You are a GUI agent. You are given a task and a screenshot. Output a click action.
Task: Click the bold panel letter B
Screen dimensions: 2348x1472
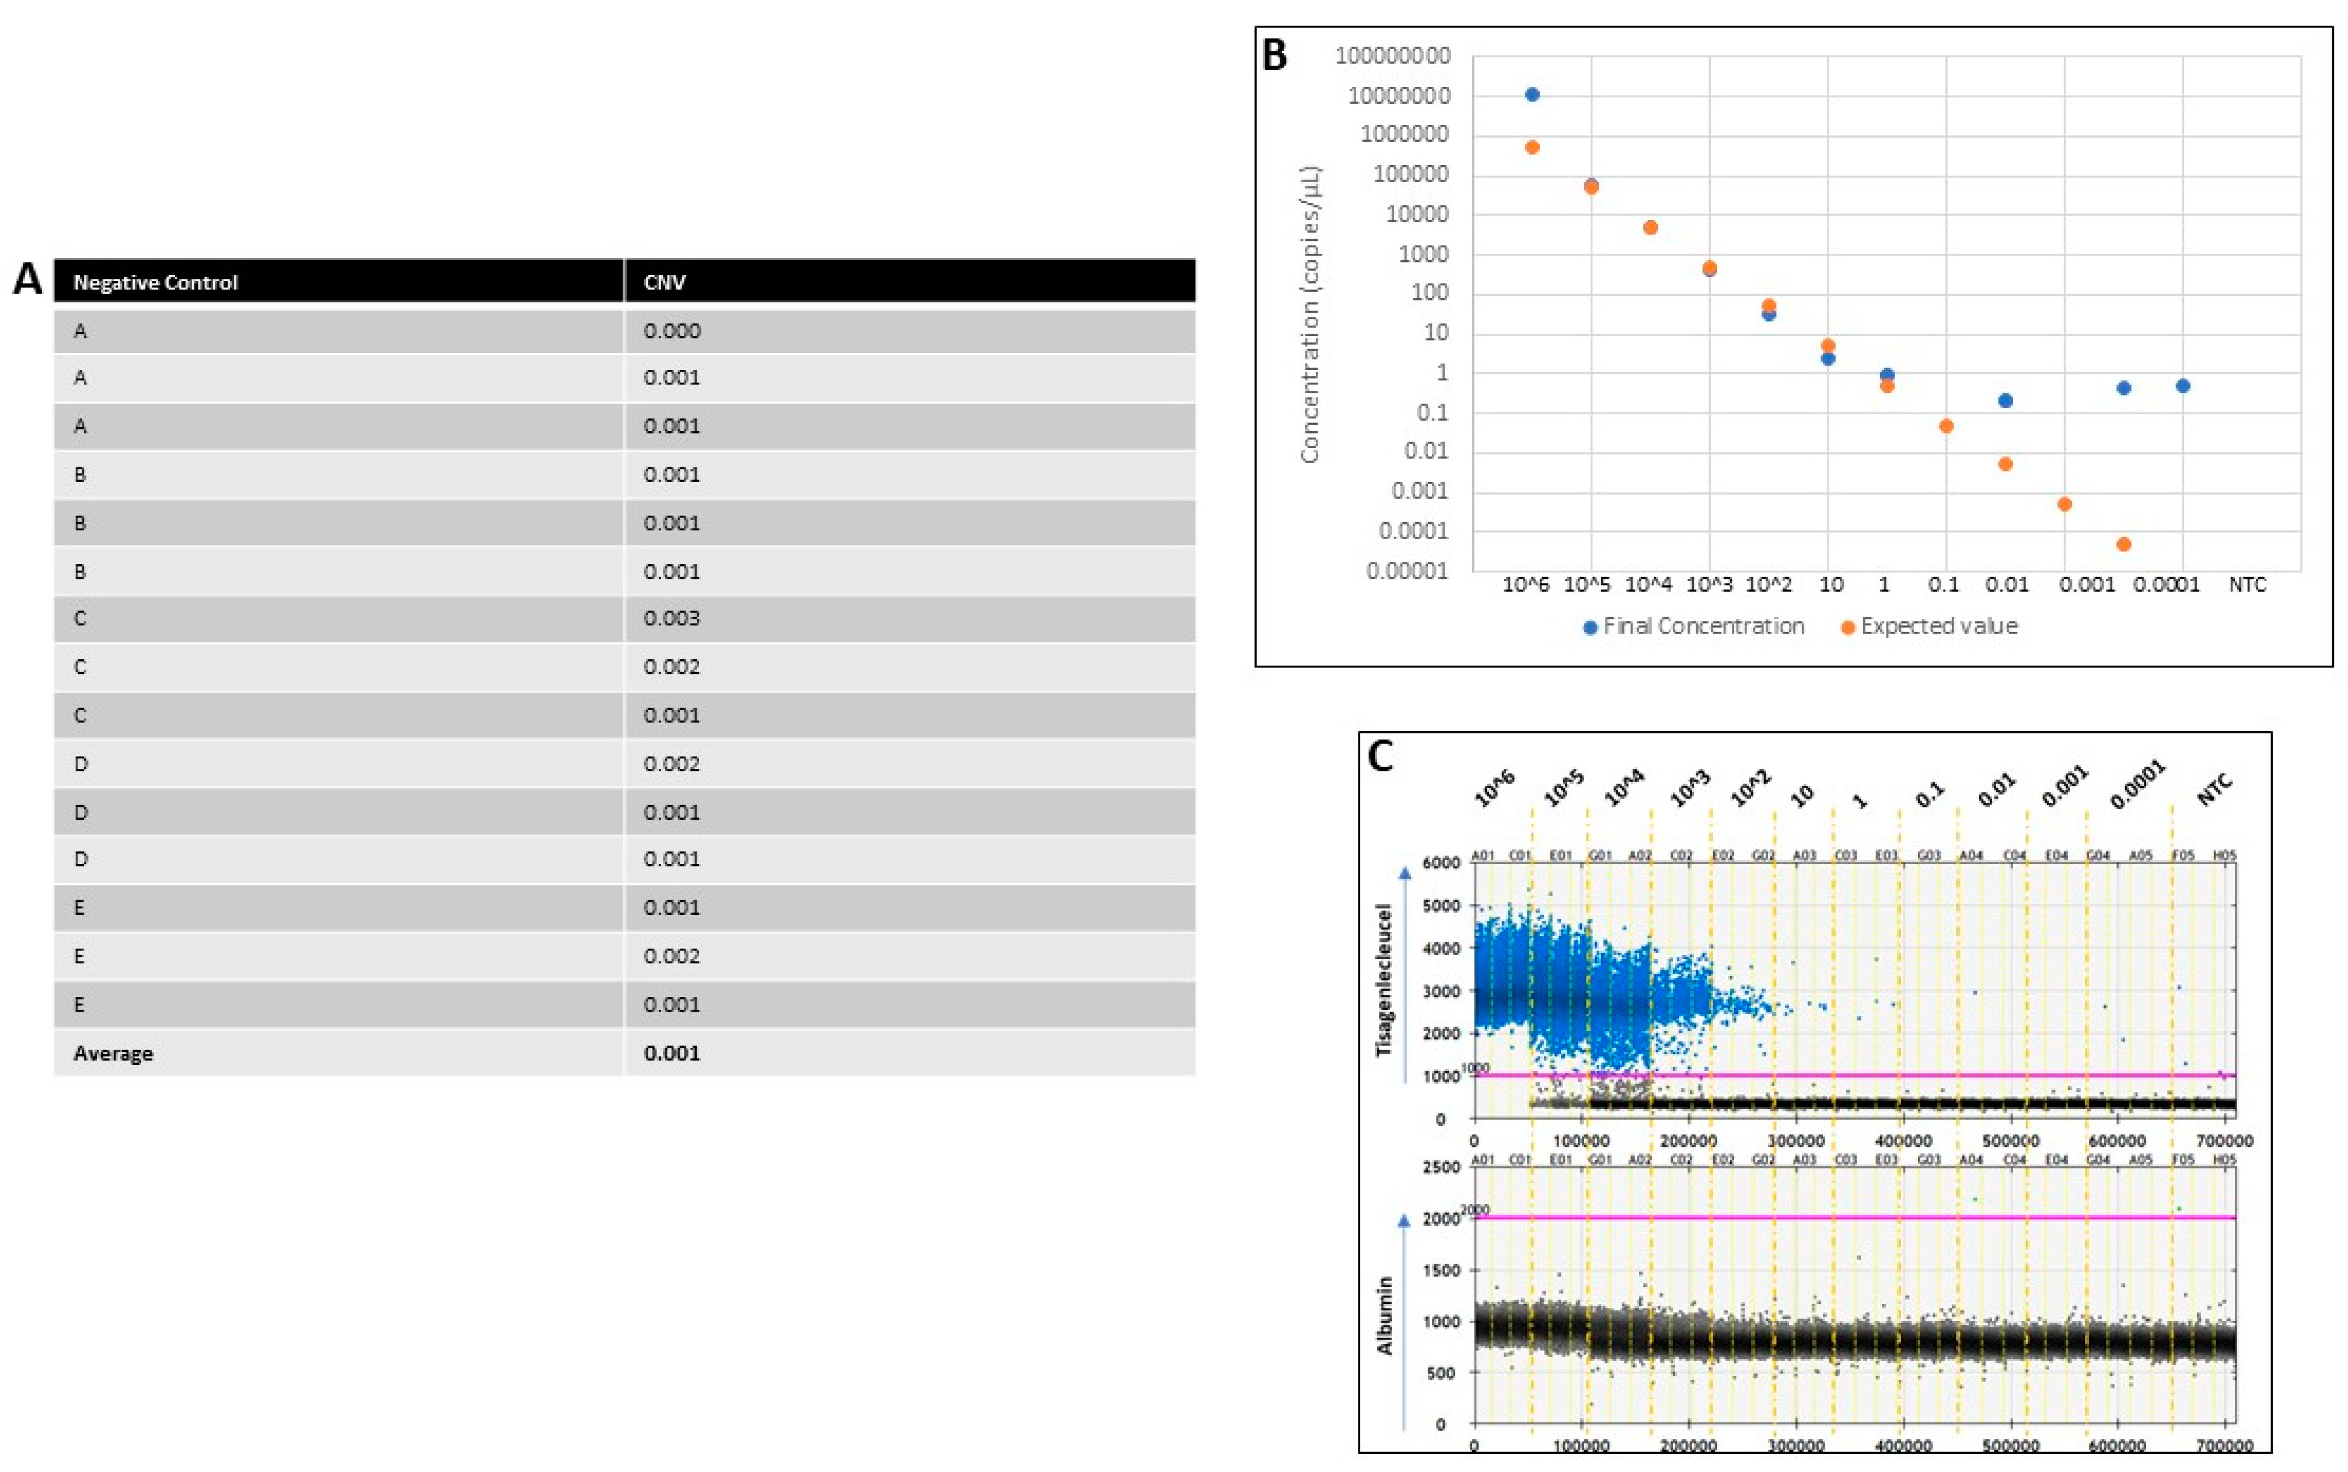point(1274,55)
